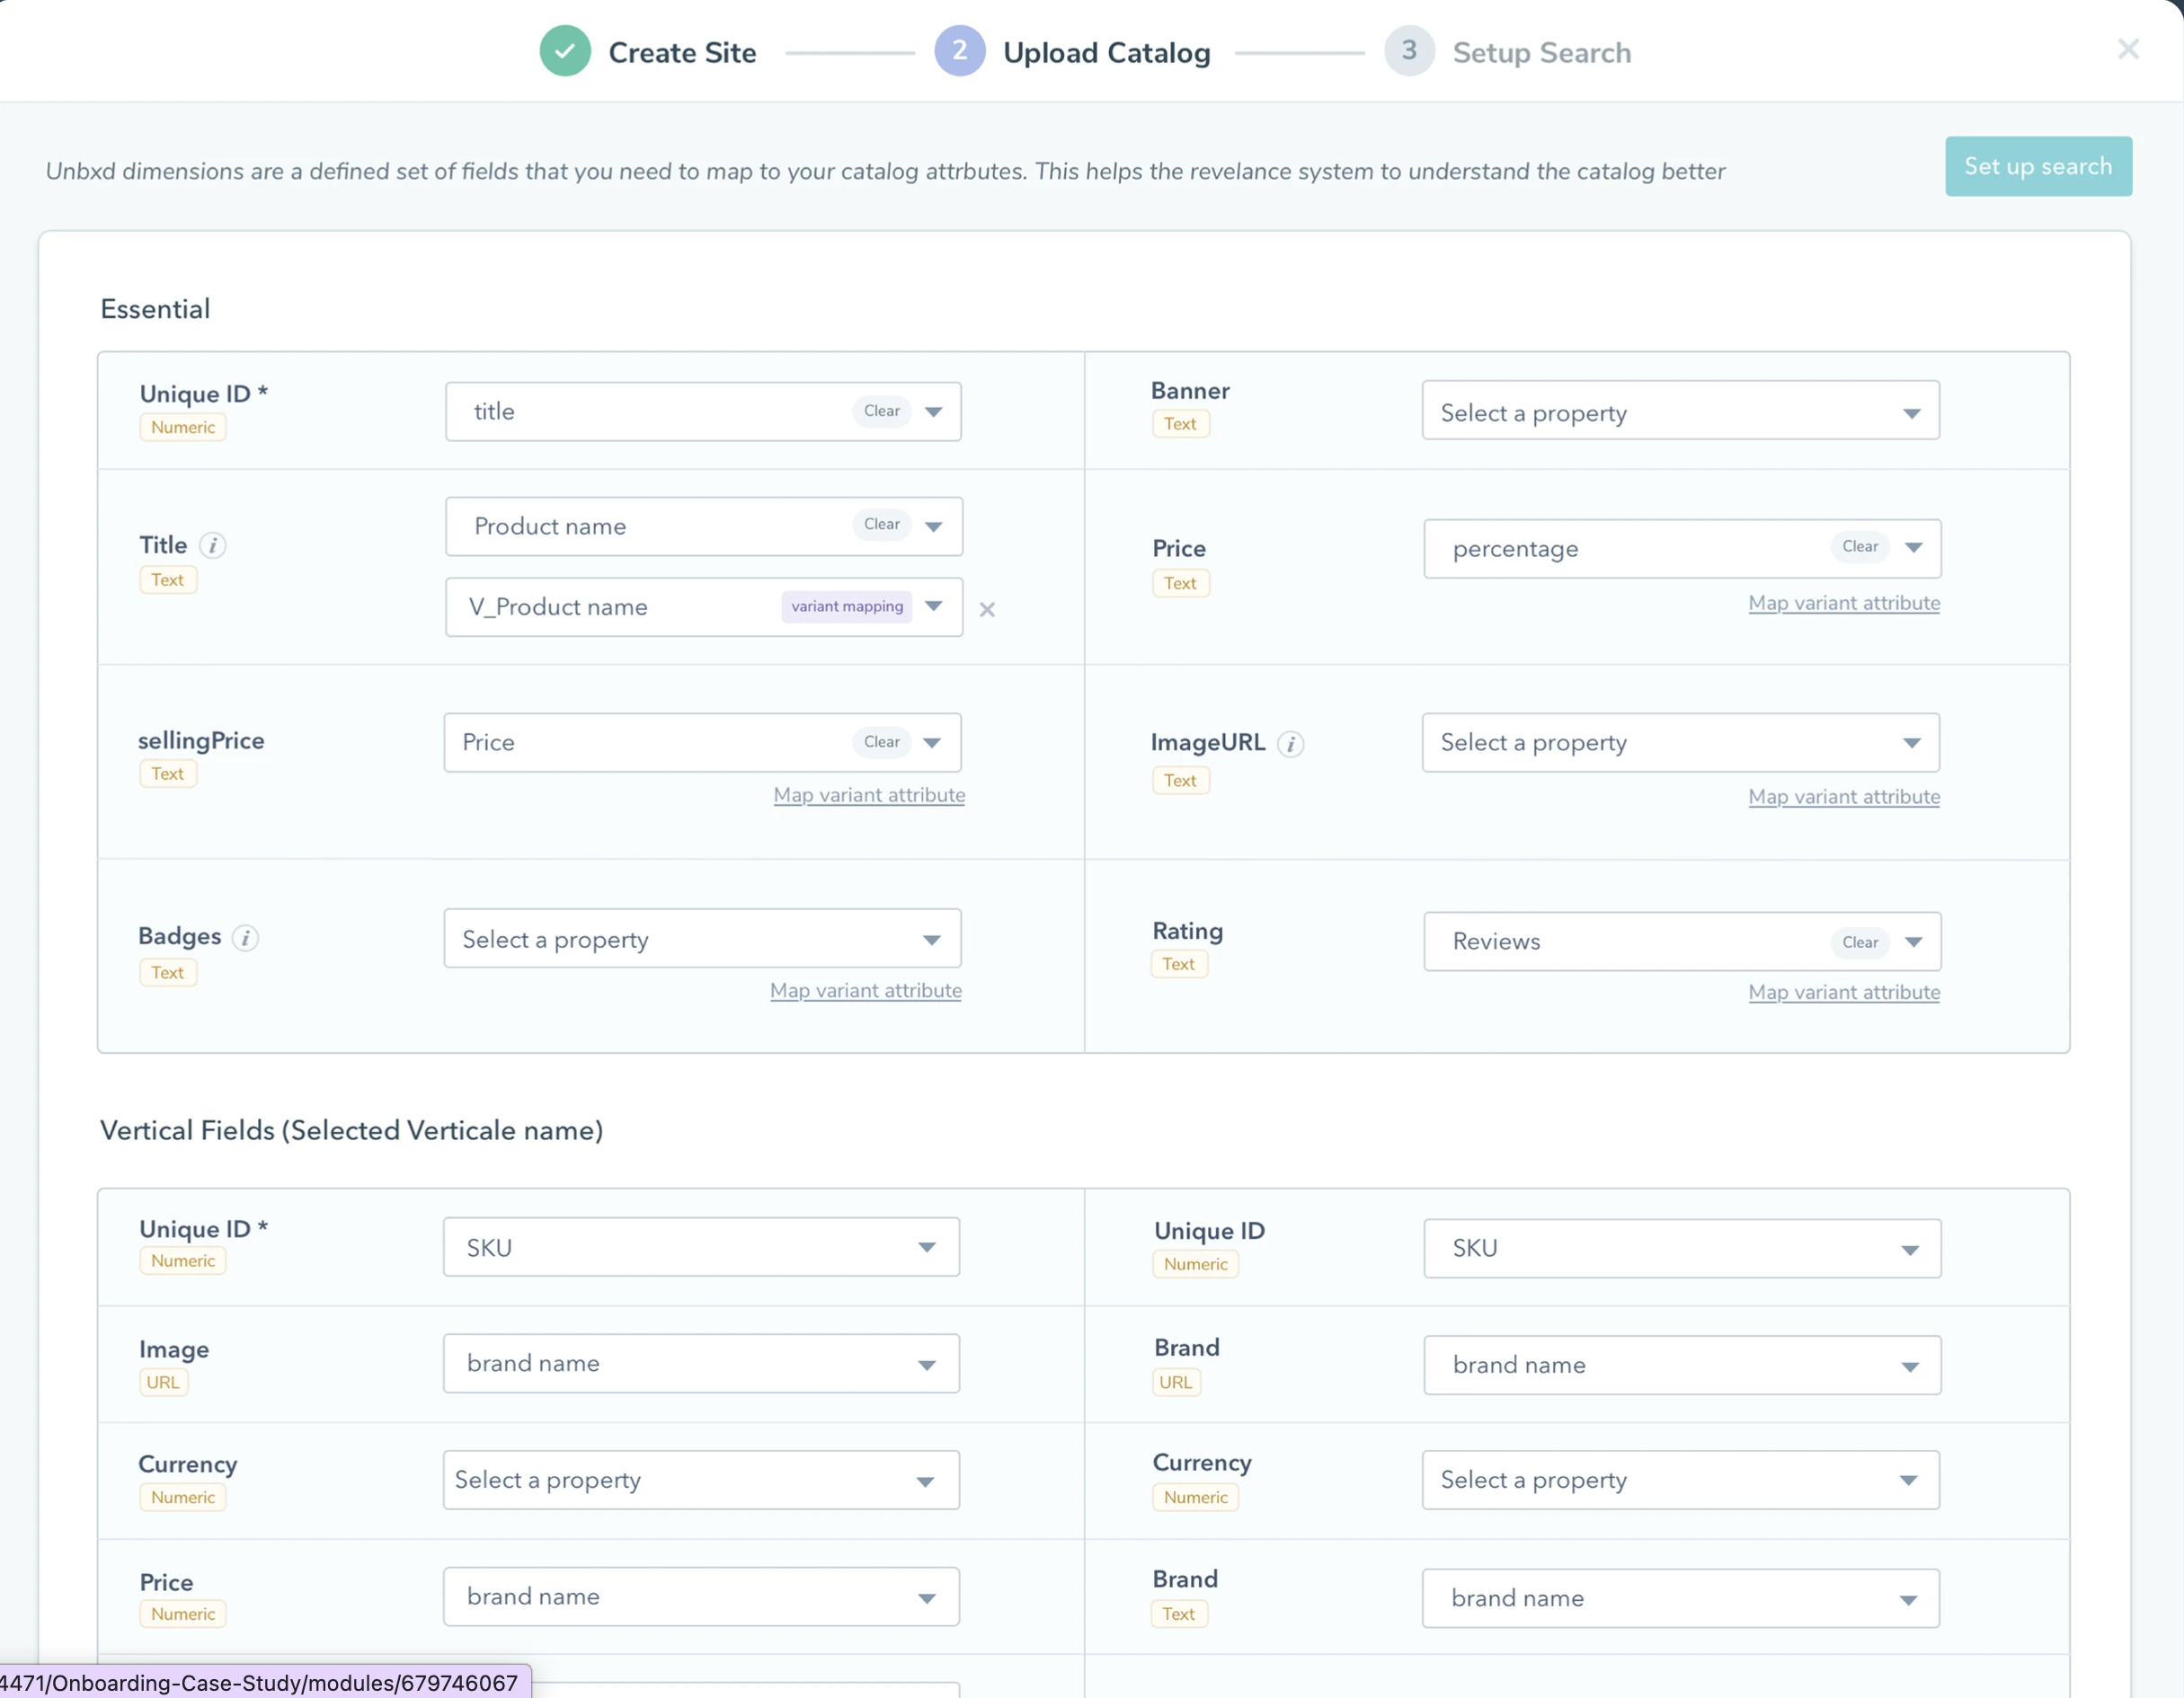Clear the Unique ID title selection
The image size is (2184, 1698).
(881, 411)
